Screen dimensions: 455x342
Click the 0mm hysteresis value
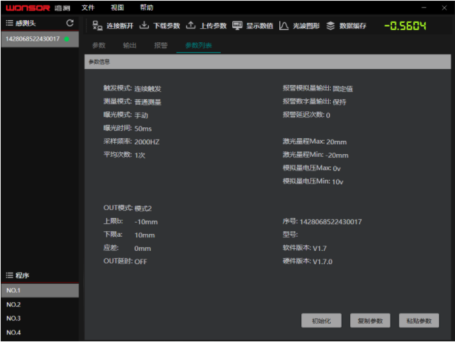tap(142, 249)
